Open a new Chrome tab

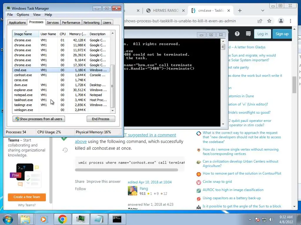point(240,11)
